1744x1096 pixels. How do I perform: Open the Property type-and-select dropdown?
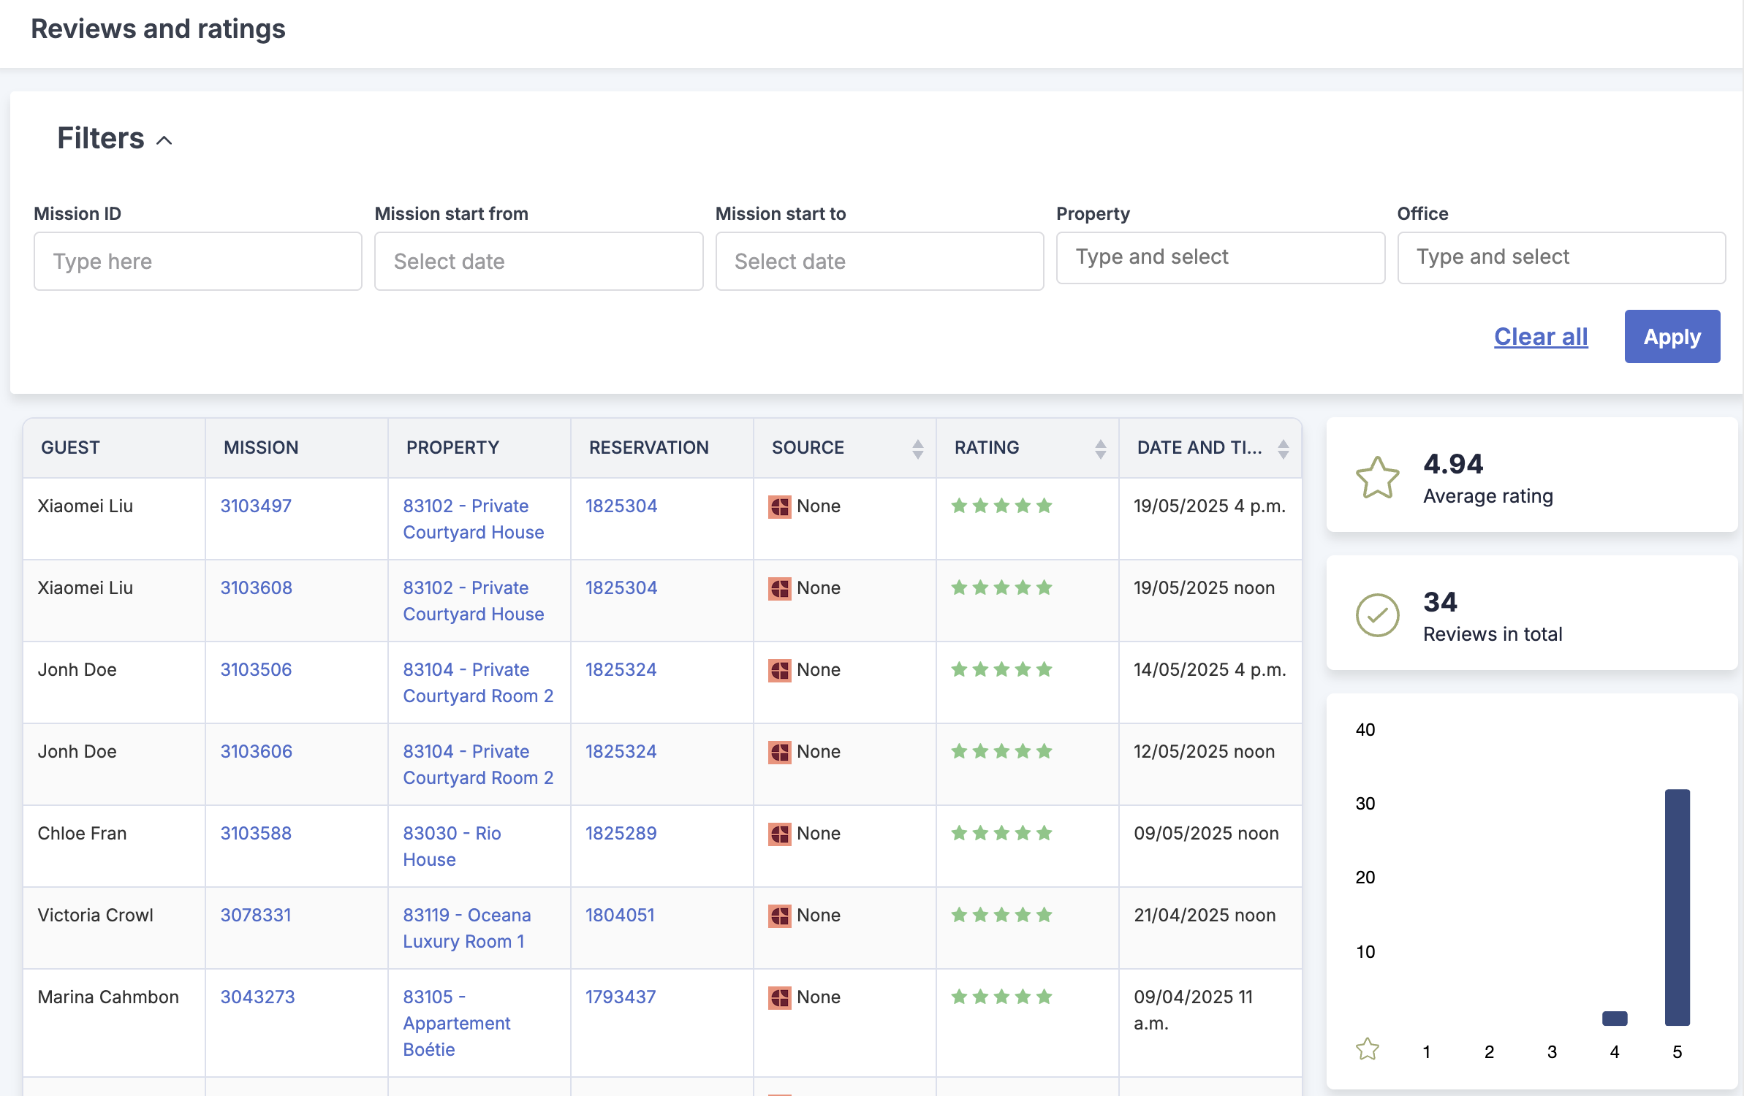(1221, 257)
